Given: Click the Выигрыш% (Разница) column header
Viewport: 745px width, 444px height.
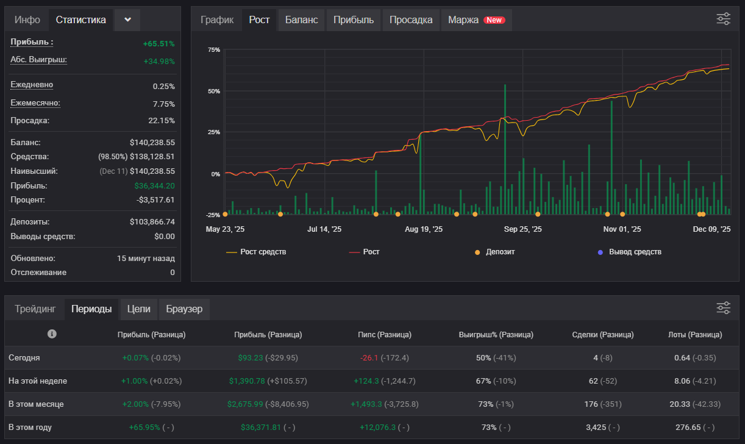Looking at the screenshot, I should [496, 334].
